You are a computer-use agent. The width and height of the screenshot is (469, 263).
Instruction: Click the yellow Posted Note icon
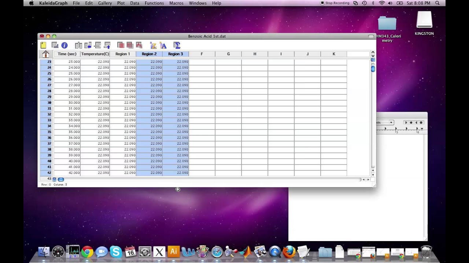click(x=43, y=45)
